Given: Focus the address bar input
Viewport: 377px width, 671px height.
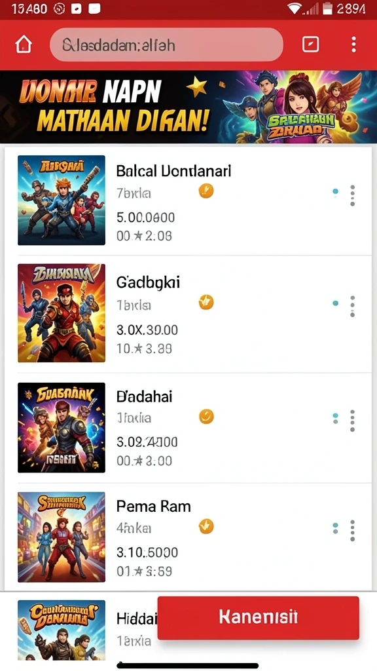Looking at the screenshot, I should (x=166, y=45).
